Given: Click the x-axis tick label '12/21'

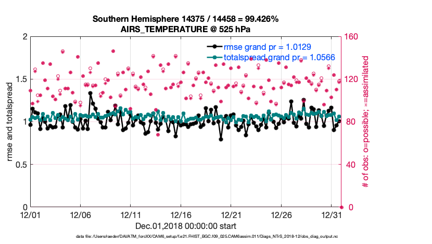Looking at the screenshot, I should click(231, 215).
